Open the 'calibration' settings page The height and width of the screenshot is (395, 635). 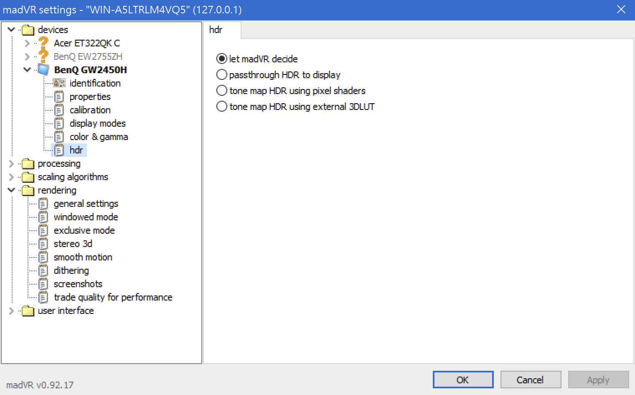90,110
